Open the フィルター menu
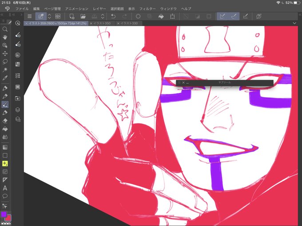302x226 pixels. coord(147,9)
